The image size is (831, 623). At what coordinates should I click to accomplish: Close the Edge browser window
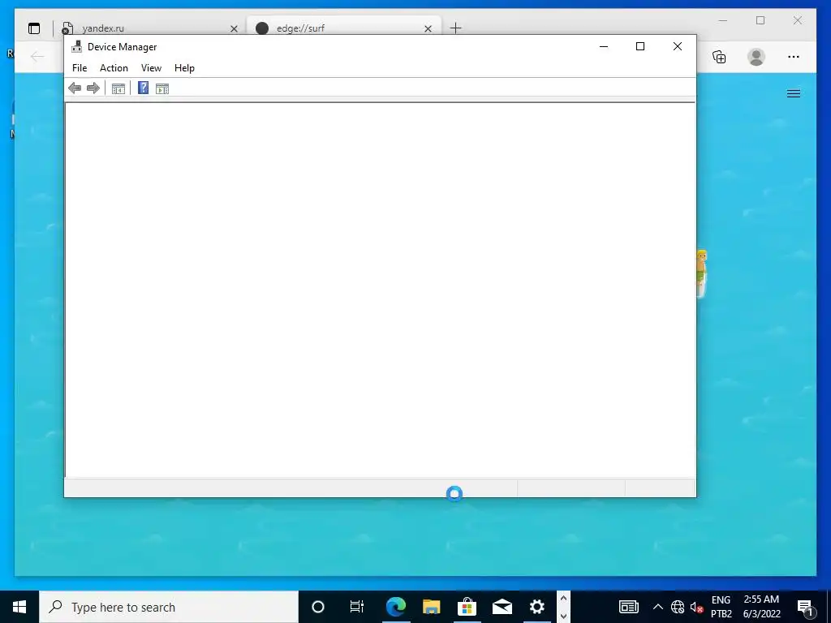798,20
